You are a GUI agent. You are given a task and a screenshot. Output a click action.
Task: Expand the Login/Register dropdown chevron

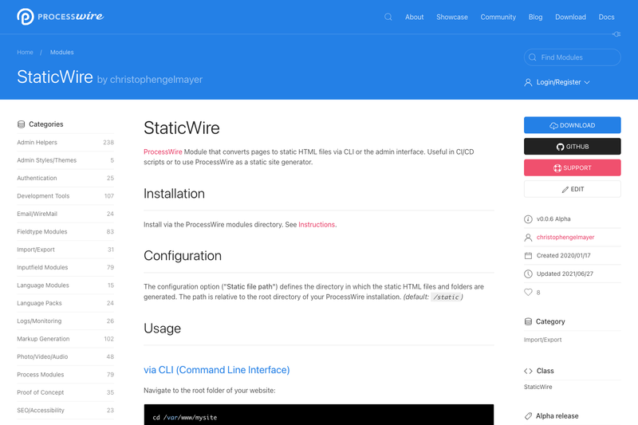(587, 83)
